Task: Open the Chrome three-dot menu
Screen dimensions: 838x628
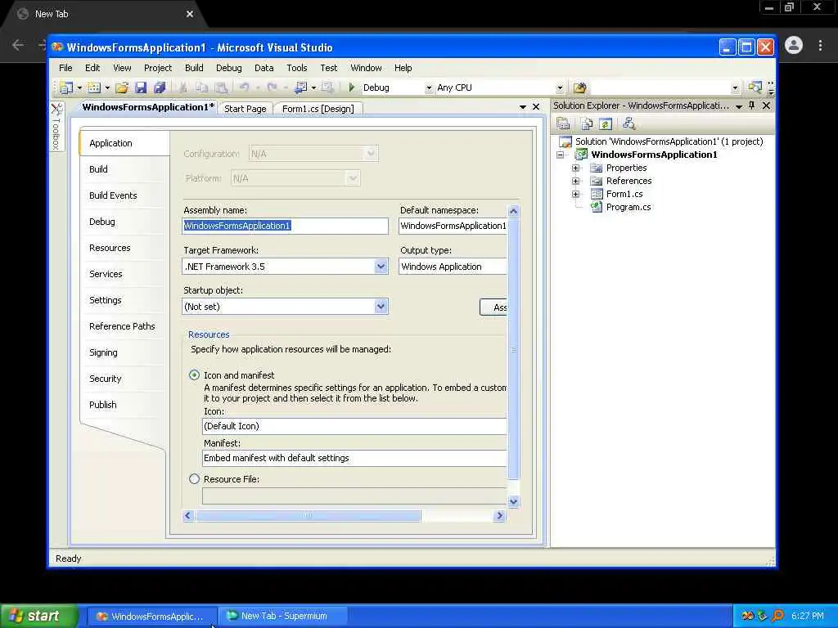Action: (x=820, y=46)
